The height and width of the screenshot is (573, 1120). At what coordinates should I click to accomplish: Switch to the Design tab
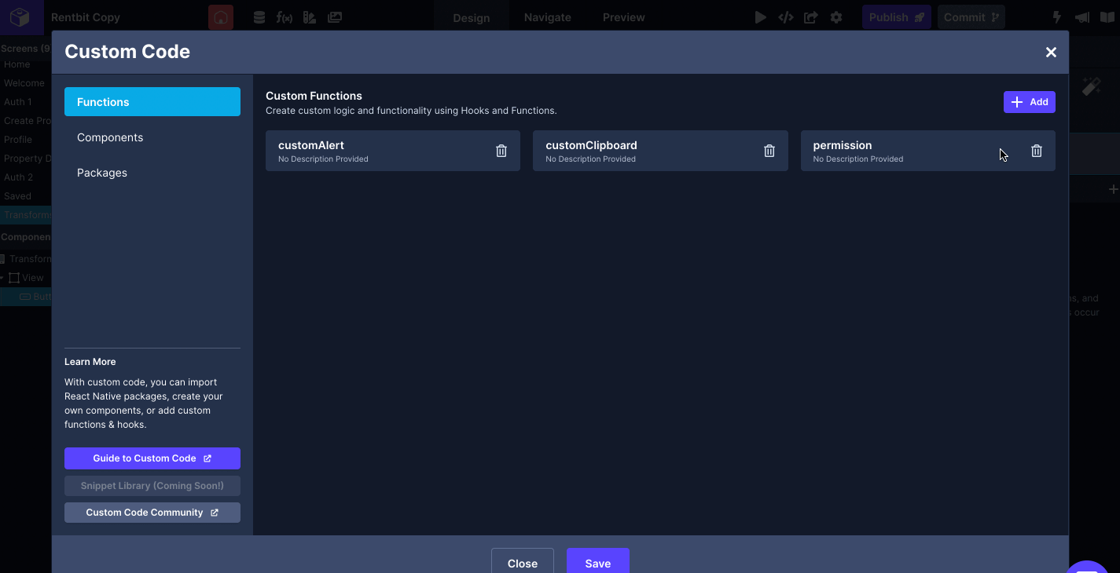(x=472, y=17)
